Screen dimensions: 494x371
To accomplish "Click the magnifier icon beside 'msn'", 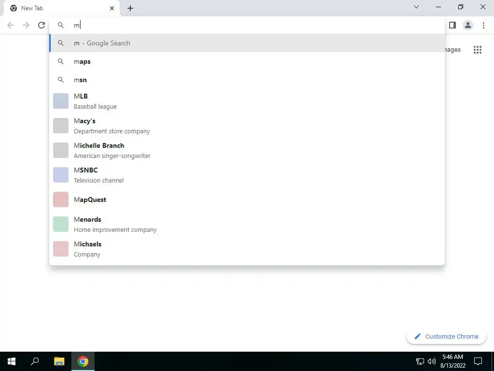I will [60, 80].
